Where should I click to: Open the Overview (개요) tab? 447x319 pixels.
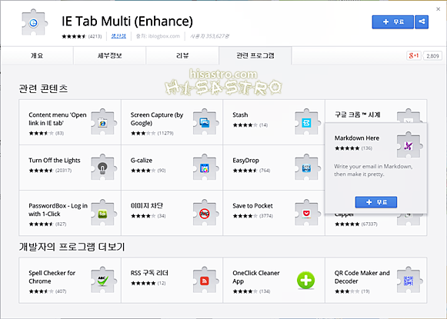coord(37,55)
